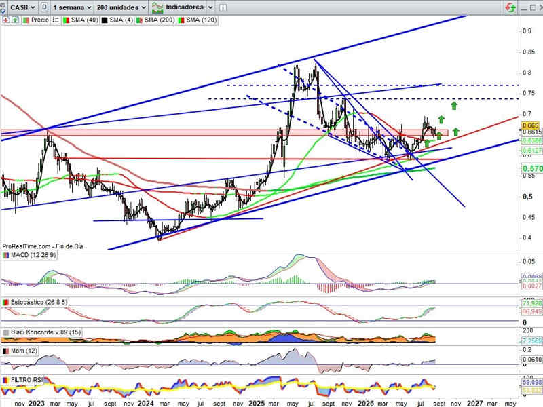Click the yellow 0,665 price tag
Screen dimensions: 543x407
pyautogui.click(x=531, y=125)
